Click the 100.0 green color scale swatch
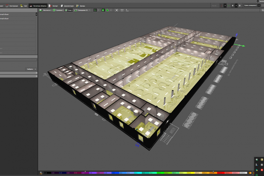The image size is (264, 176). pos(160,173)
